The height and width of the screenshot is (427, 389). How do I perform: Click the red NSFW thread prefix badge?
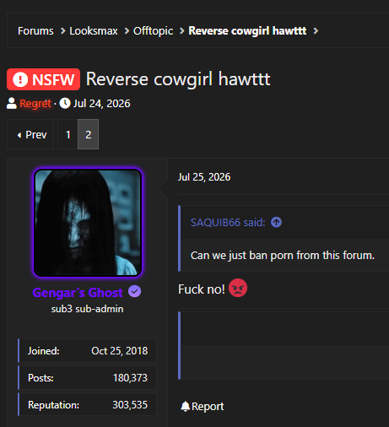click(43, 79)
